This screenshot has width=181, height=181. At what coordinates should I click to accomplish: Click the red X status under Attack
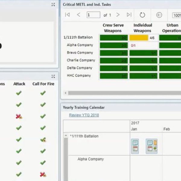[x=19, y=116]
